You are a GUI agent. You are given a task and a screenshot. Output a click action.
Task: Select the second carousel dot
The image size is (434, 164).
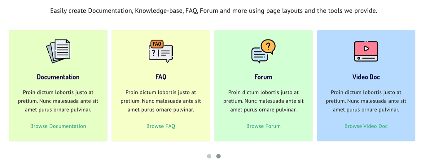pyautogui.click(x=218, y=156)
